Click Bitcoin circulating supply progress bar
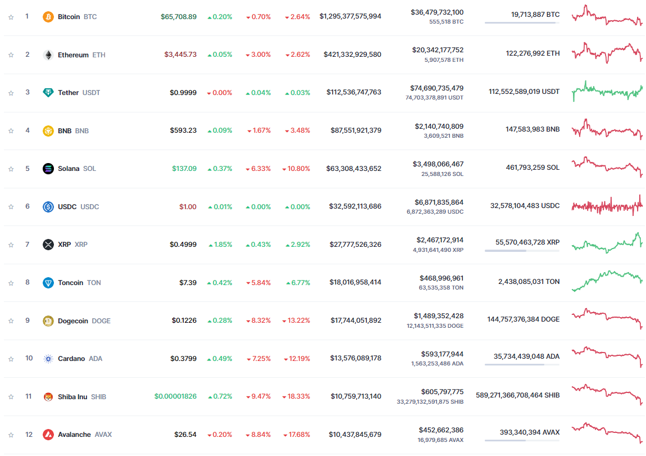This screenshot has width=646, height=456. click(x=522, y=22)
